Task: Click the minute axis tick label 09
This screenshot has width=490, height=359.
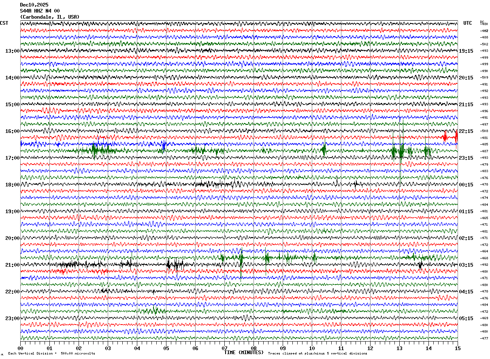Action: coord(283,348)
